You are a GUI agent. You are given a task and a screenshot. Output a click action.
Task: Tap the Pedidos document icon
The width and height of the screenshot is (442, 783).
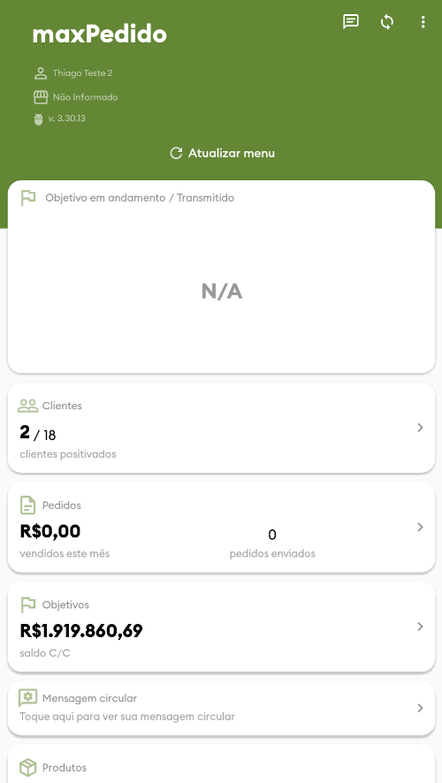pyautogui.click(x=28, y=506)
